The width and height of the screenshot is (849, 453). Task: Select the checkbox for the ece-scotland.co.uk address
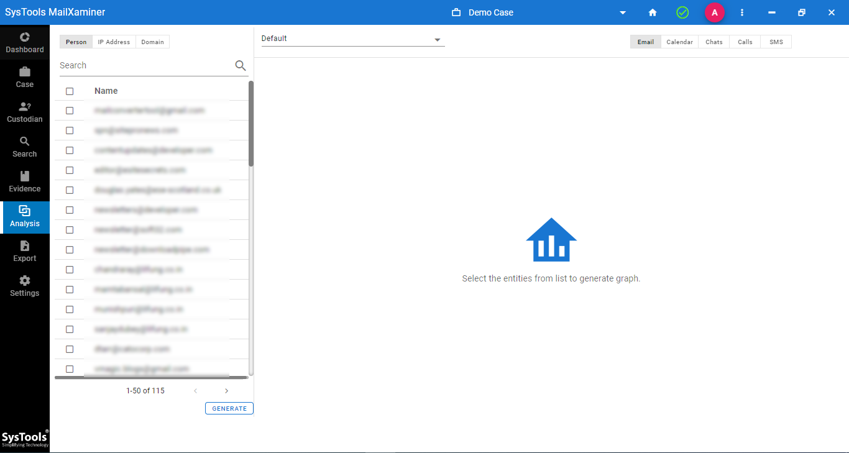pos(70,190)
